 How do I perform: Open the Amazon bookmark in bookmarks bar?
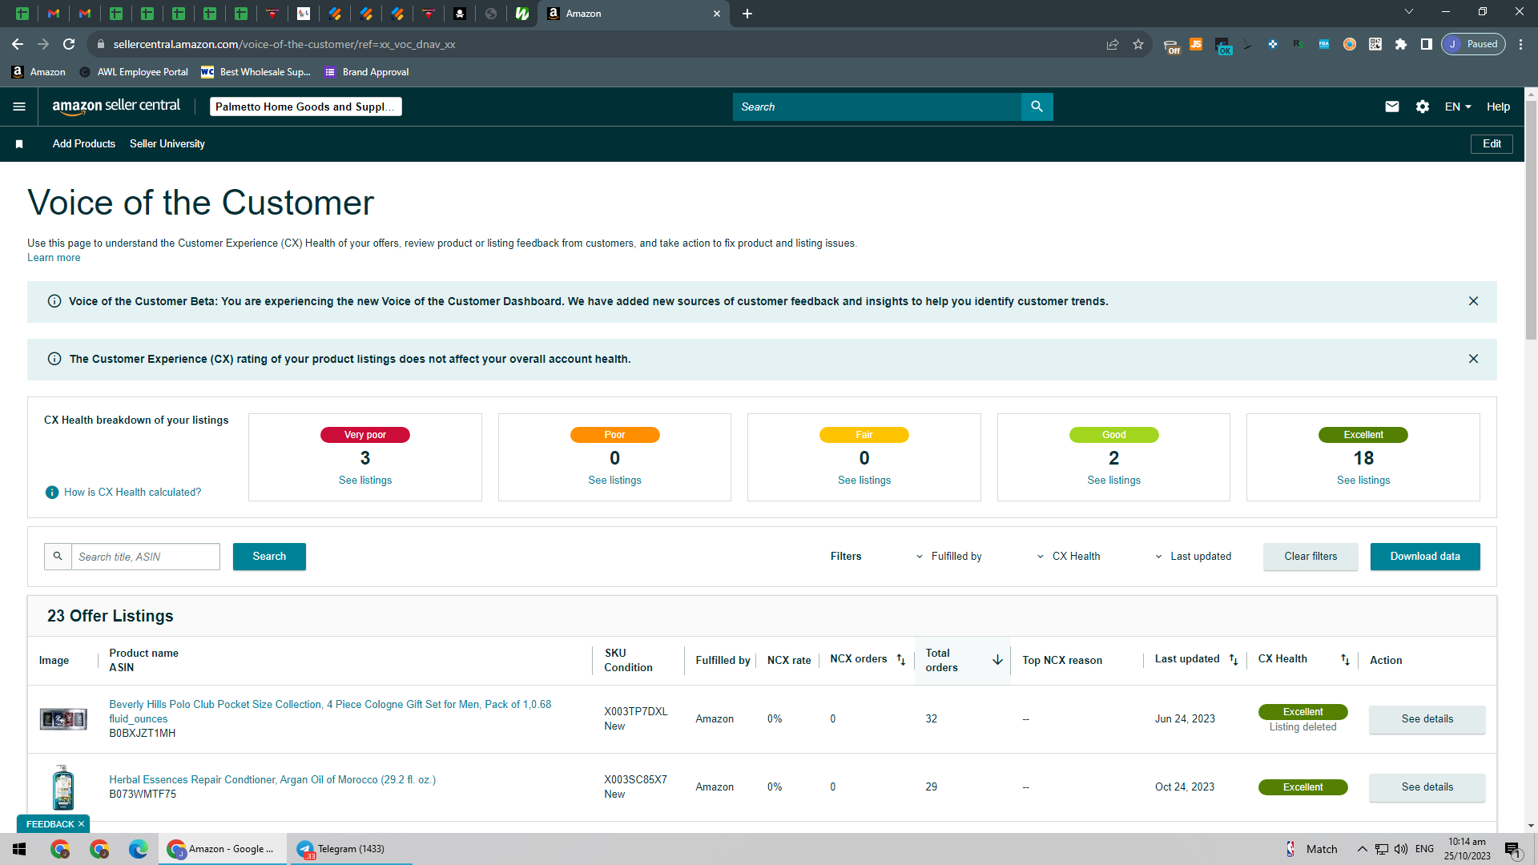39,72
